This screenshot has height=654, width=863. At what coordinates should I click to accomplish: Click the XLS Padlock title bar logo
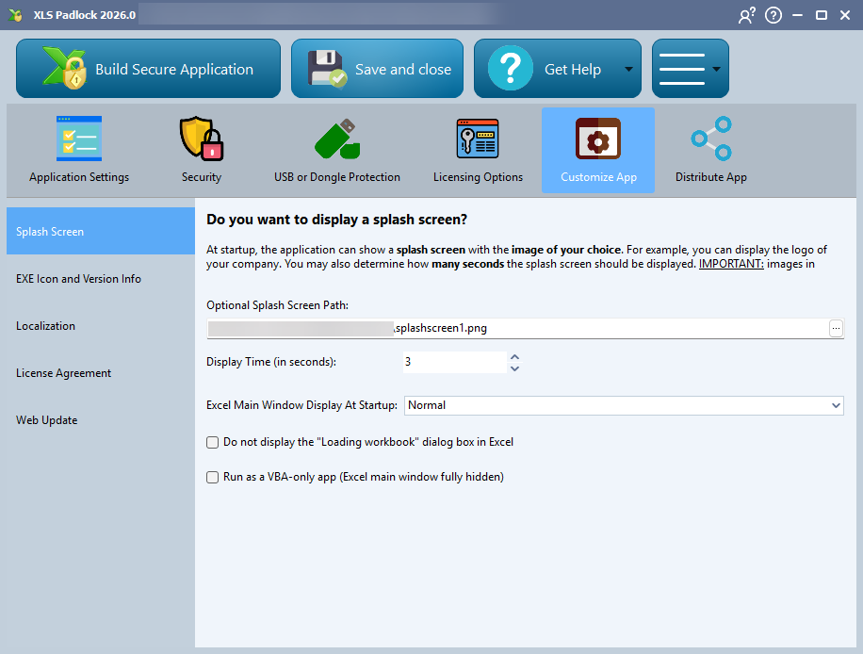pyautogui.click(x=16, y=15)
